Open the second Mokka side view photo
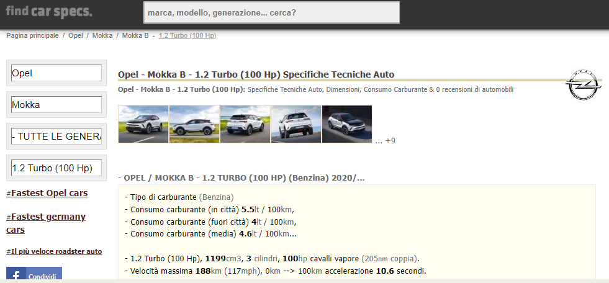609x283 pixels. pos(194,124)
